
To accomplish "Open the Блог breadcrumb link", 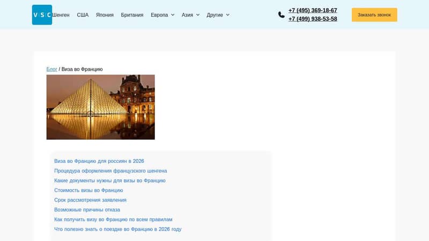I will click(x=51, y=69).
